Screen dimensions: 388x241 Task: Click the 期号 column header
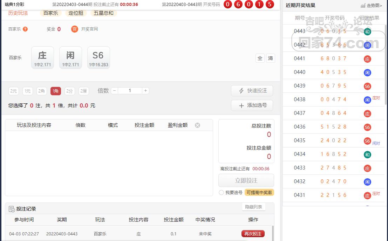[300, 18]
